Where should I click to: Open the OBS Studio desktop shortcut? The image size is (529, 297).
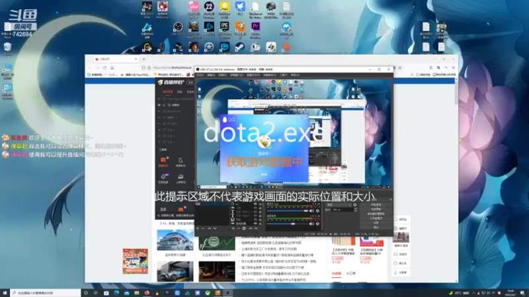[x=178, y=28]
